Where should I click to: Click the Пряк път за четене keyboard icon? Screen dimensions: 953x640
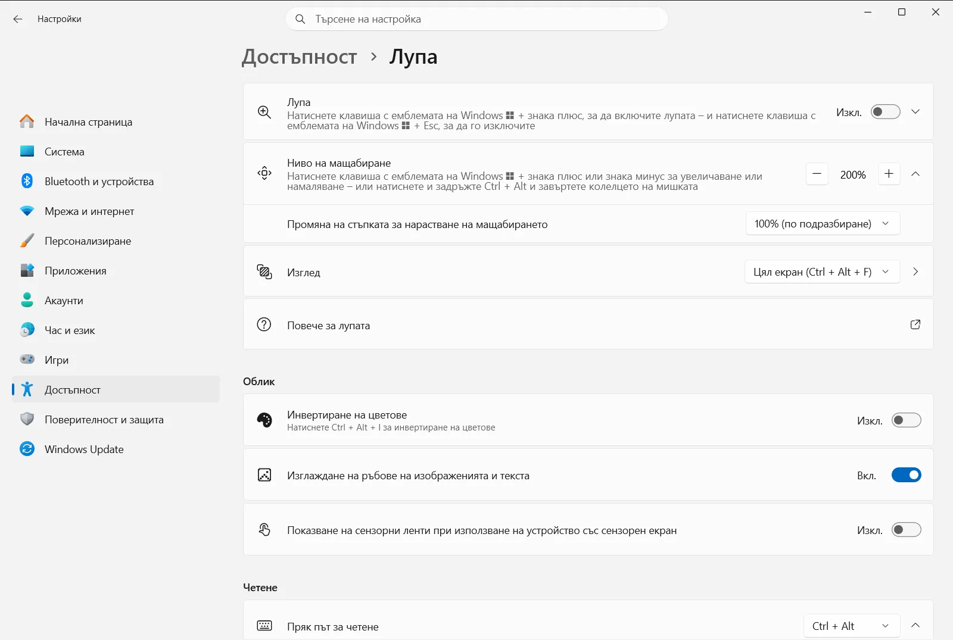[x=264, y=626]
